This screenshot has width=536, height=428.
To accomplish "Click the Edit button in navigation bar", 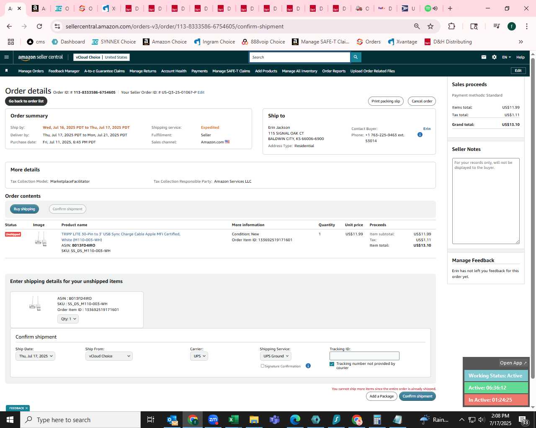I will (x=518, y=71).
